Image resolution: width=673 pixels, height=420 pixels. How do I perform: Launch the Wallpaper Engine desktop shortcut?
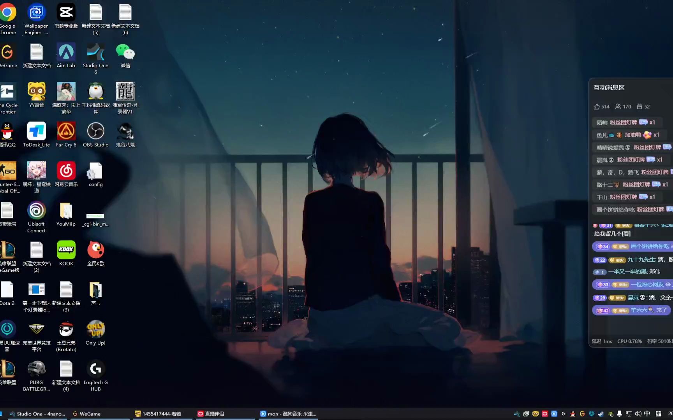click(36, 19)
